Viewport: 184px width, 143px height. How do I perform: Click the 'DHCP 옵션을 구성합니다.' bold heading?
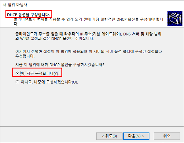coord(29,15)
